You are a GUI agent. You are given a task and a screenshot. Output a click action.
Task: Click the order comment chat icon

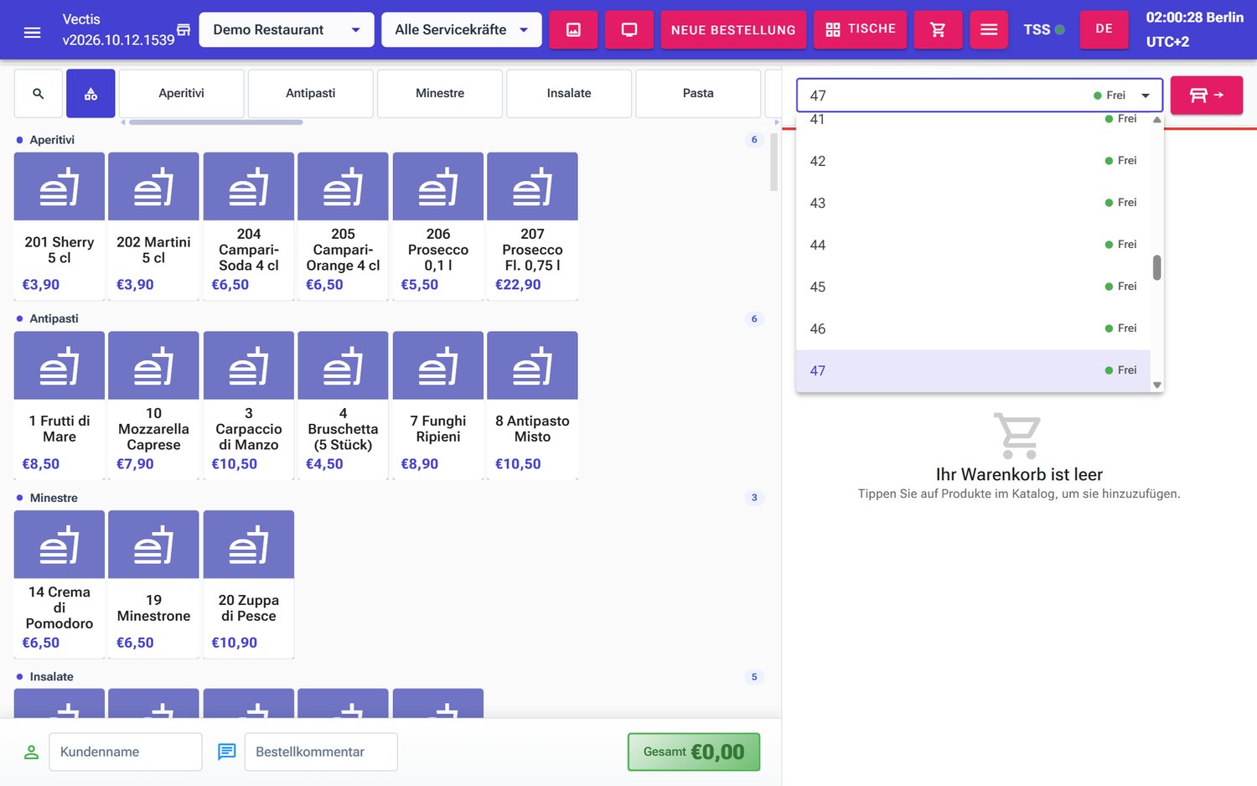(x=226, y=752)
